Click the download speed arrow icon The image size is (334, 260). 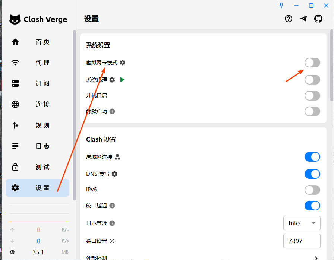[x=12, y=241]
